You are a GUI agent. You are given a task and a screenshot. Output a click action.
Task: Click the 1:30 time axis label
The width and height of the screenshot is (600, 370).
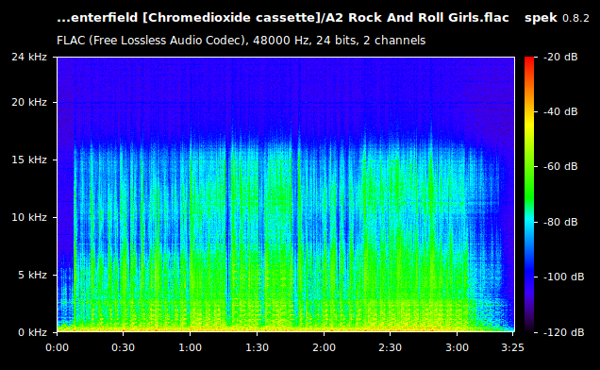pos(257,347)
